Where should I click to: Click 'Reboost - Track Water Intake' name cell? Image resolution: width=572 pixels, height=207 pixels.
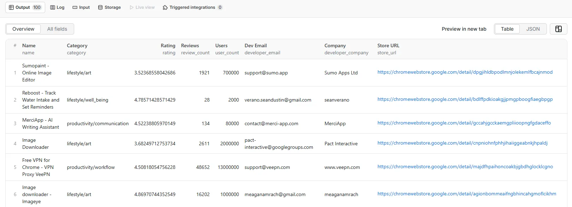tap(41, 100)
